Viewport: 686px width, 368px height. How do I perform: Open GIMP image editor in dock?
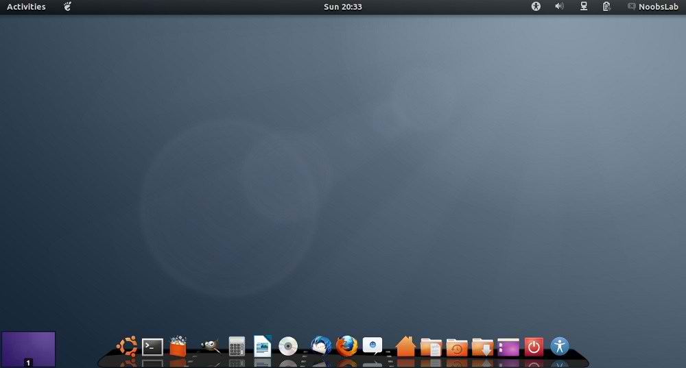[209, 347]
